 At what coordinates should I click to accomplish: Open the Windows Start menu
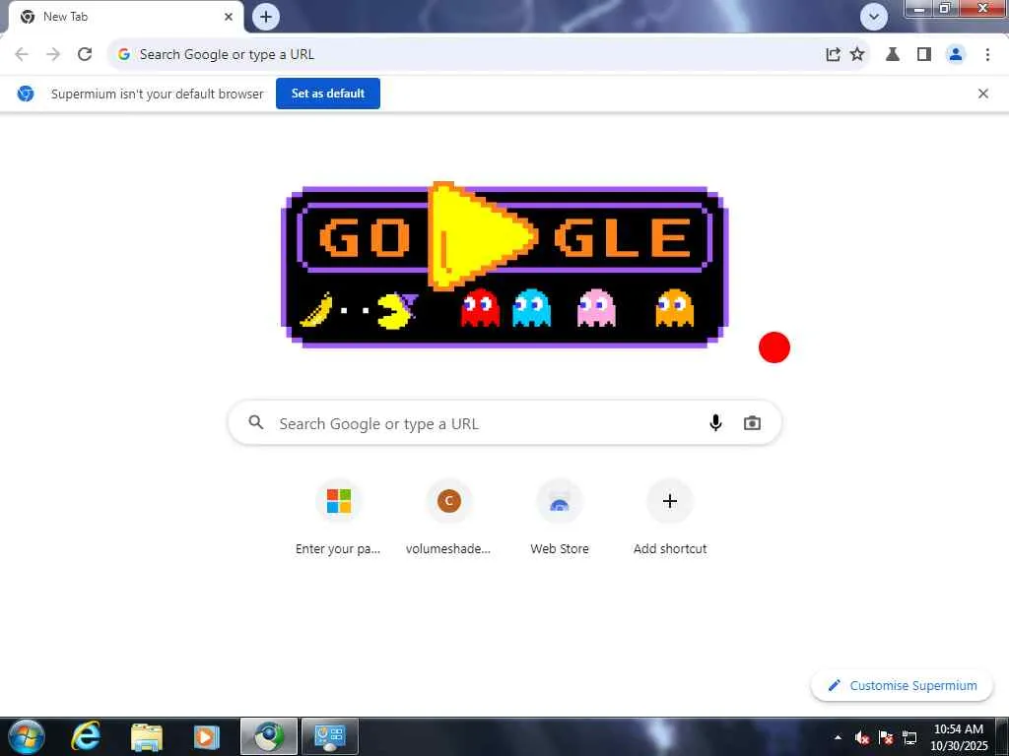[27, 736]
